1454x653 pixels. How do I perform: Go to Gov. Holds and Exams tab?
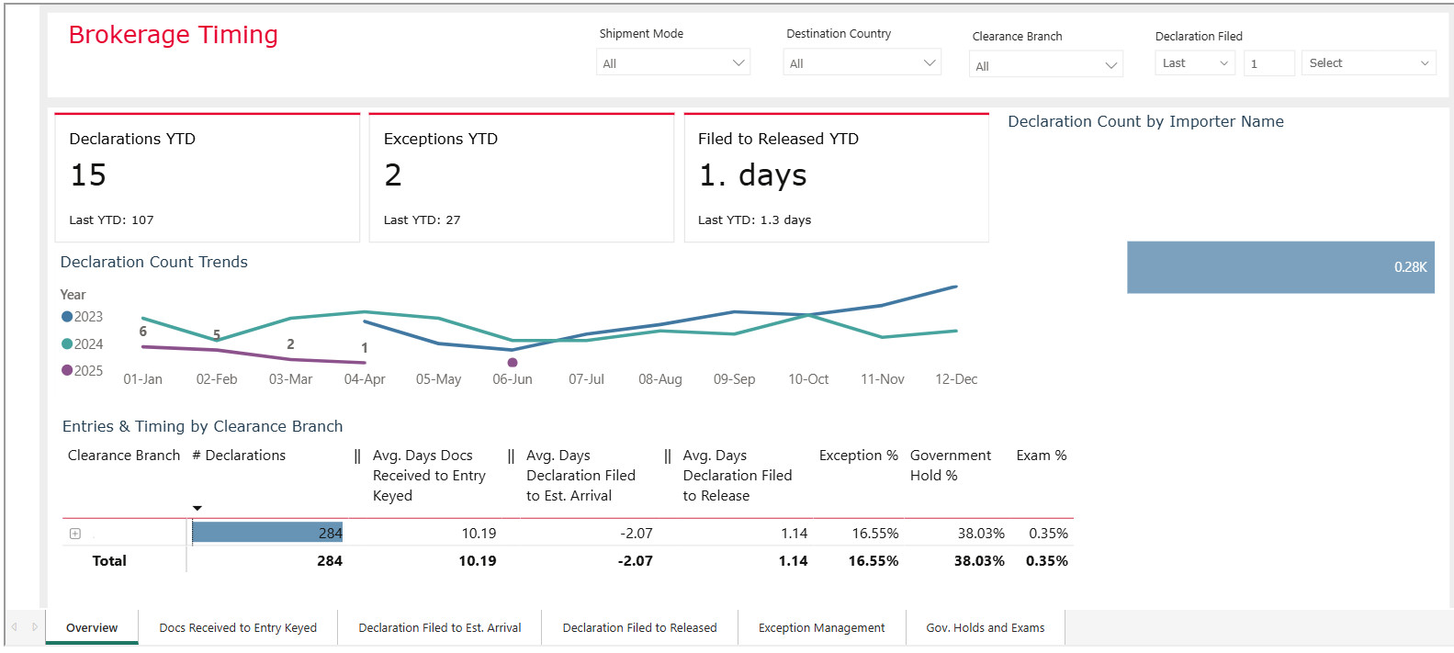985,628
